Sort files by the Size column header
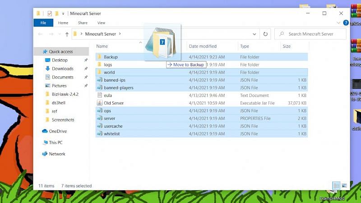This screenshot has width=361, height=203. coord(287,46)
